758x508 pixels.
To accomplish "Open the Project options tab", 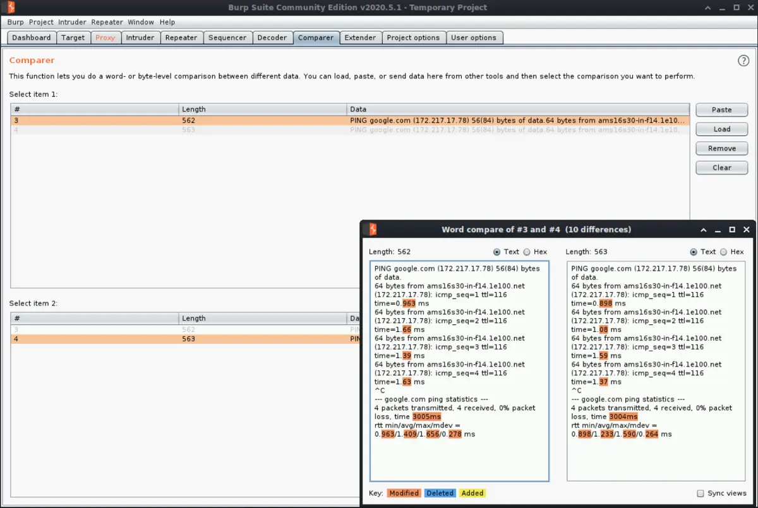I will (414, 38).
